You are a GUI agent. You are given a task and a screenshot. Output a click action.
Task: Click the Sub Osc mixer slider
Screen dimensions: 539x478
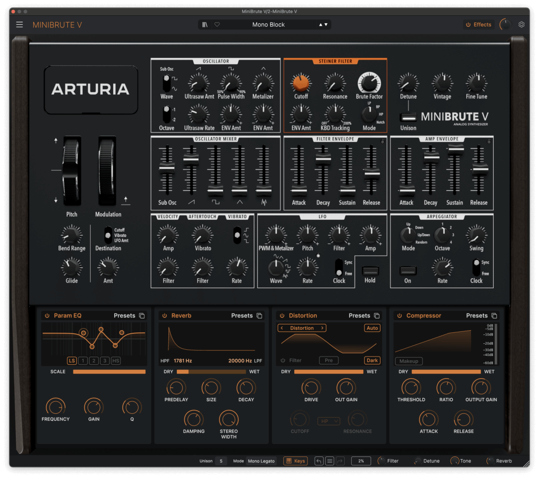(167, 169)
